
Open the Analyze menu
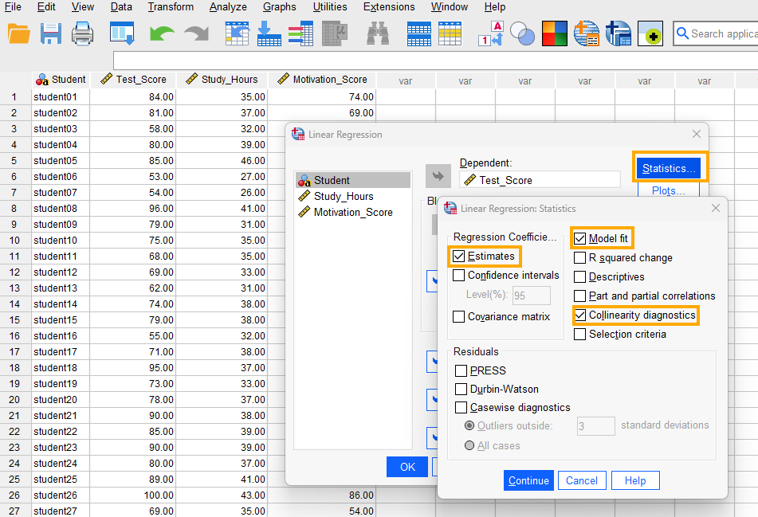point(228,7)
